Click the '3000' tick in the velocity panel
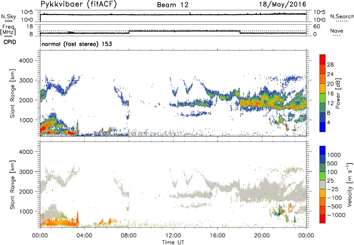Viewport: 354px width, 245px height. pyautogui.click(x=26, y=172)
